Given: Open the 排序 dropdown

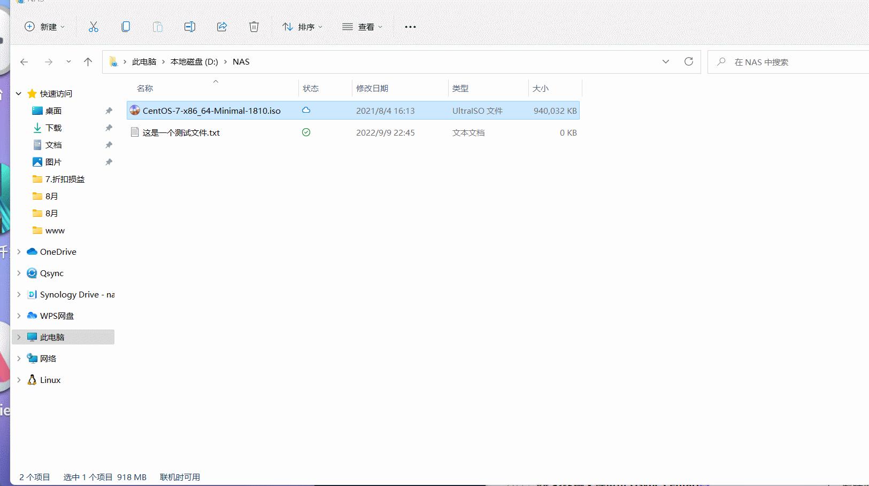Looking at the screenshot, I should (x=303, y=27).
